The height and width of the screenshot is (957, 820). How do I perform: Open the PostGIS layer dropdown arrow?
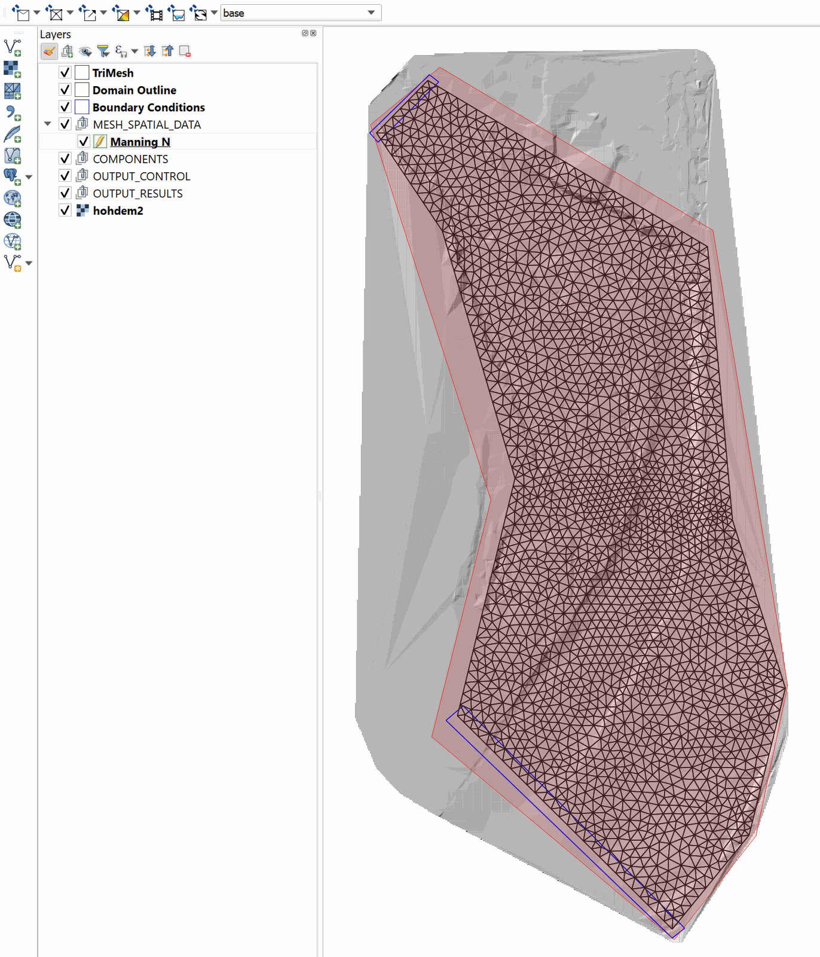click(x=29, y=177)
